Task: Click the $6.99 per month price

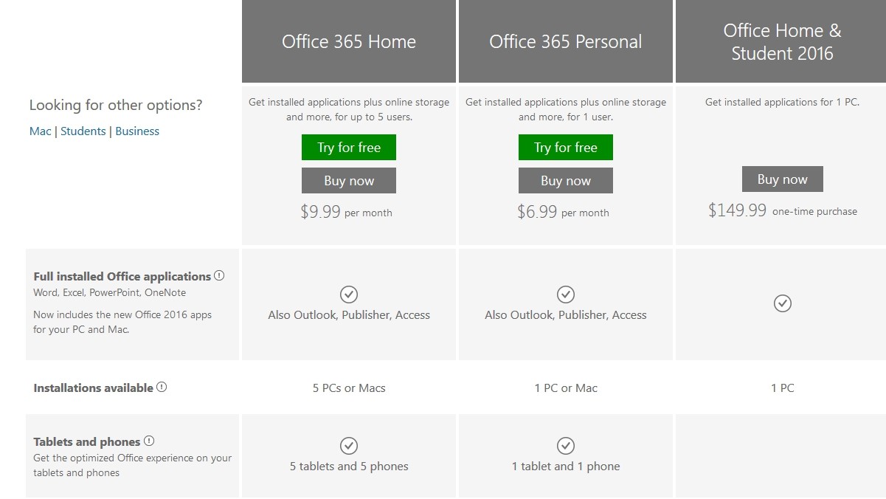Action: [x=563, y=212]
